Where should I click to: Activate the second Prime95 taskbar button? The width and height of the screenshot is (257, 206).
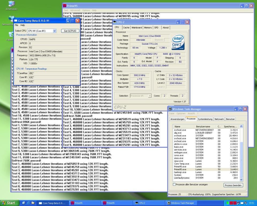point(117,203)
